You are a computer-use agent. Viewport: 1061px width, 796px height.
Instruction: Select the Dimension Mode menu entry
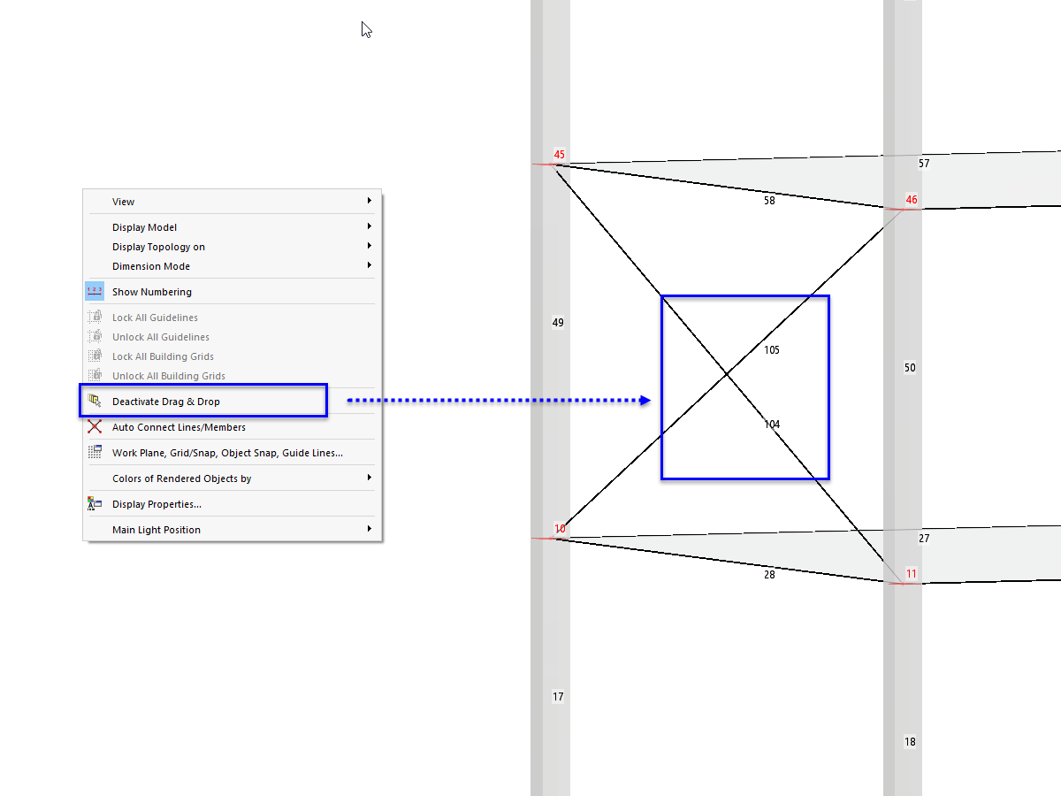coord(150,265)
